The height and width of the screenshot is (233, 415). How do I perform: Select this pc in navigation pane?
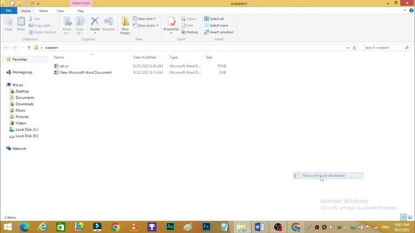tap(18, 85)
